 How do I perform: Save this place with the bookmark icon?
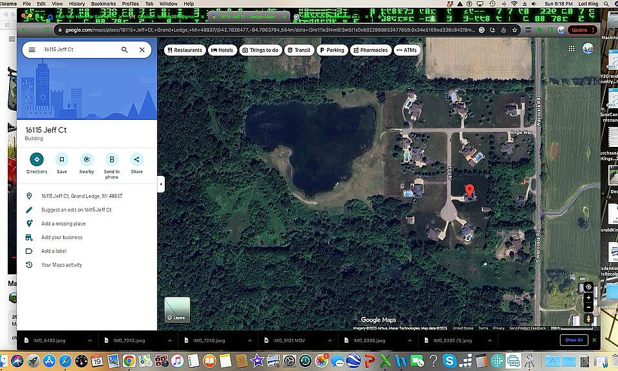pos(62,160)
